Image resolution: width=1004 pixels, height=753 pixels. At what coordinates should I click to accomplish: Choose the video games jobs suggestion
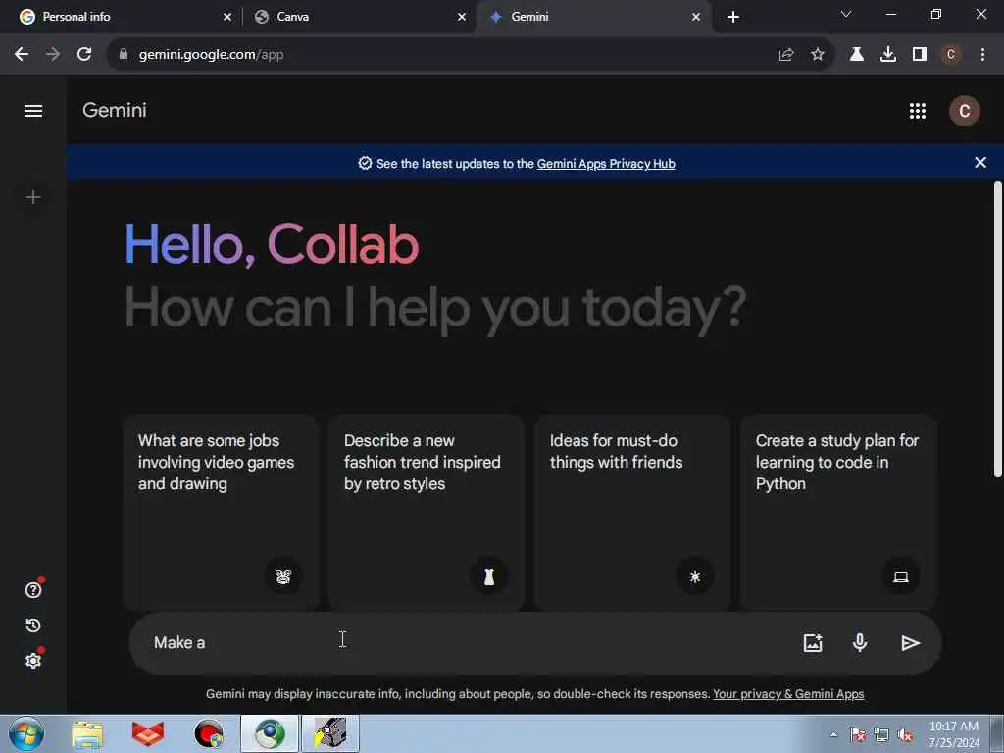click(x=221, y=512)
